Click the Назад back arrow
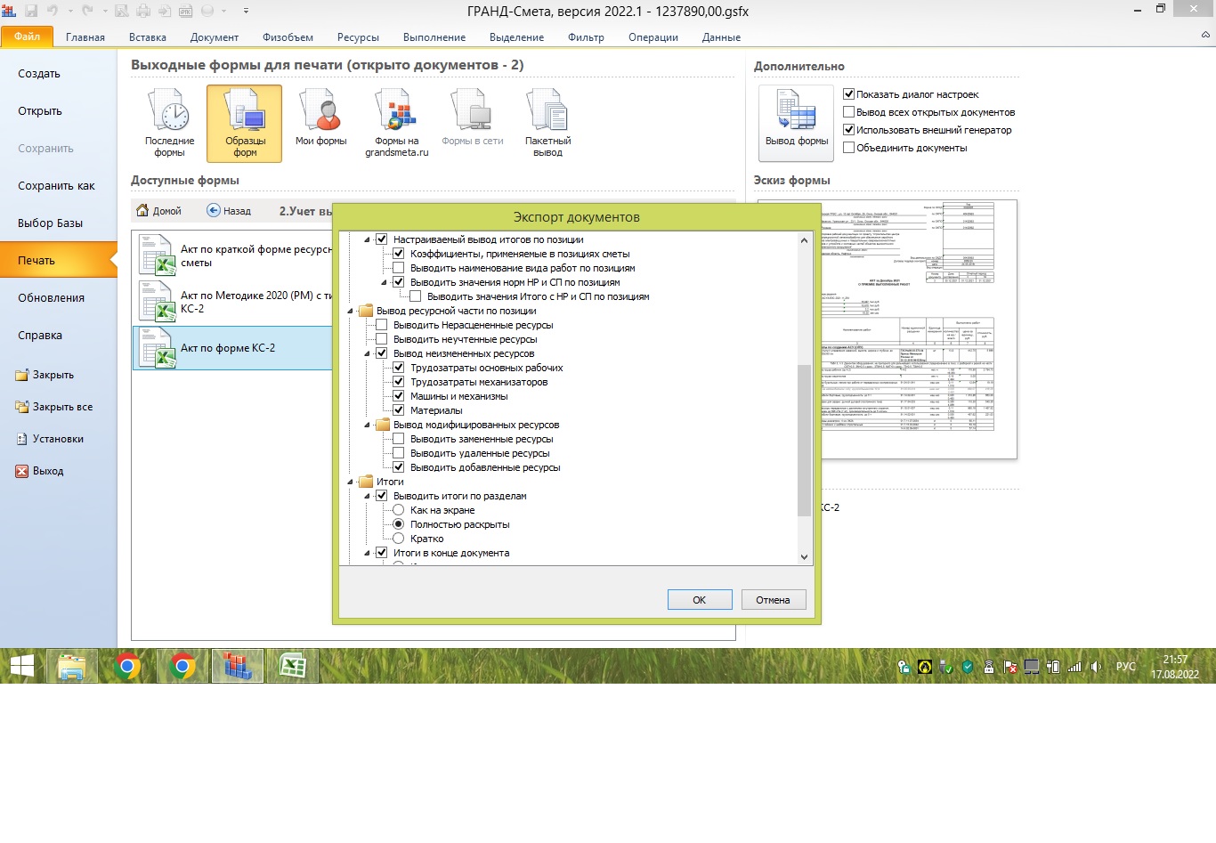The width and height of the screenshot is (1216, 843). 214,211
